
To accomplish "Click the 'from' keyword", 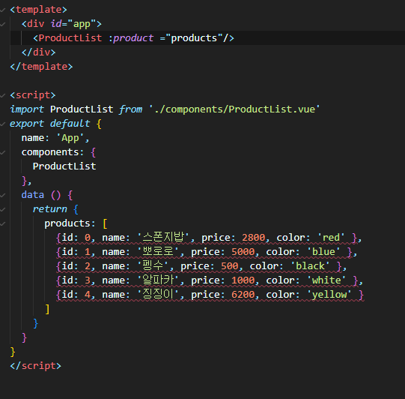I will tap(130, 109).
